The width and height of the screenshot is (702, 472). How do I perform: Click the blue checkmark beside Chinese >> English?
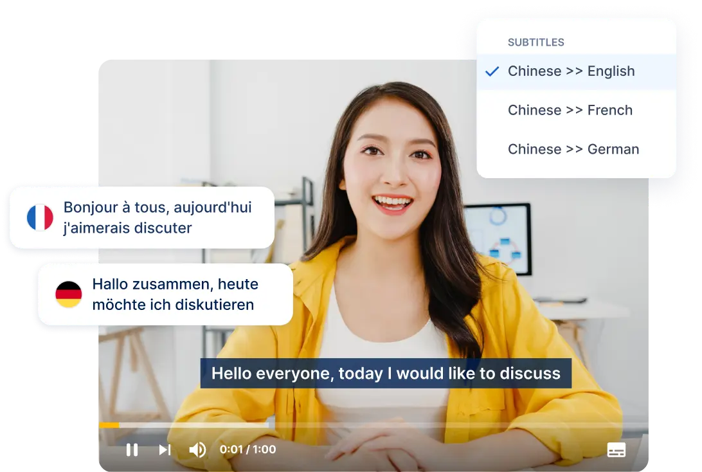click(492, 71)
